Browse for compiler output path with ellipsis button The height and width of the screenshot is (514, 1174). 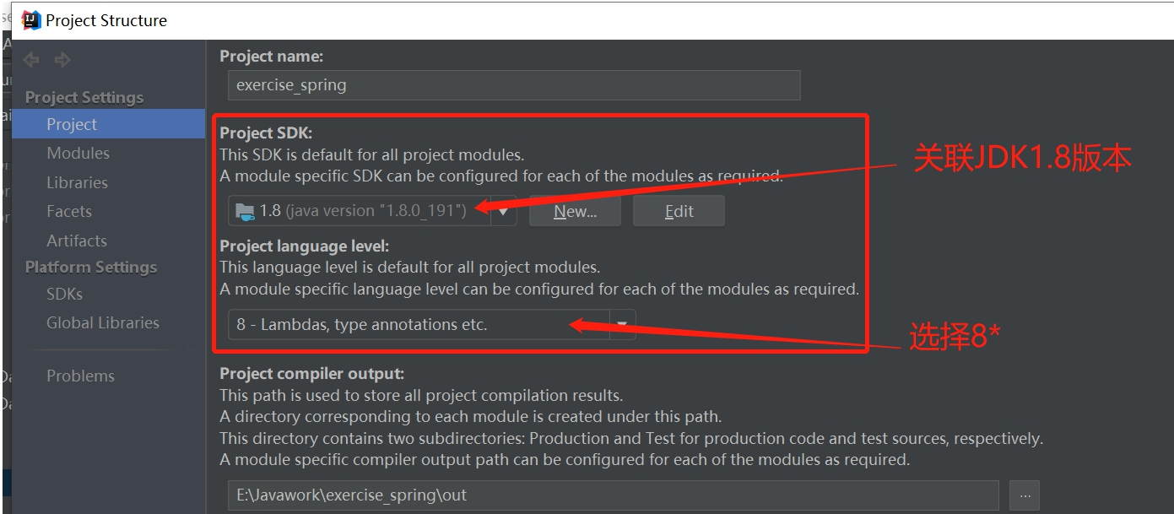(x=1025, y=496)
